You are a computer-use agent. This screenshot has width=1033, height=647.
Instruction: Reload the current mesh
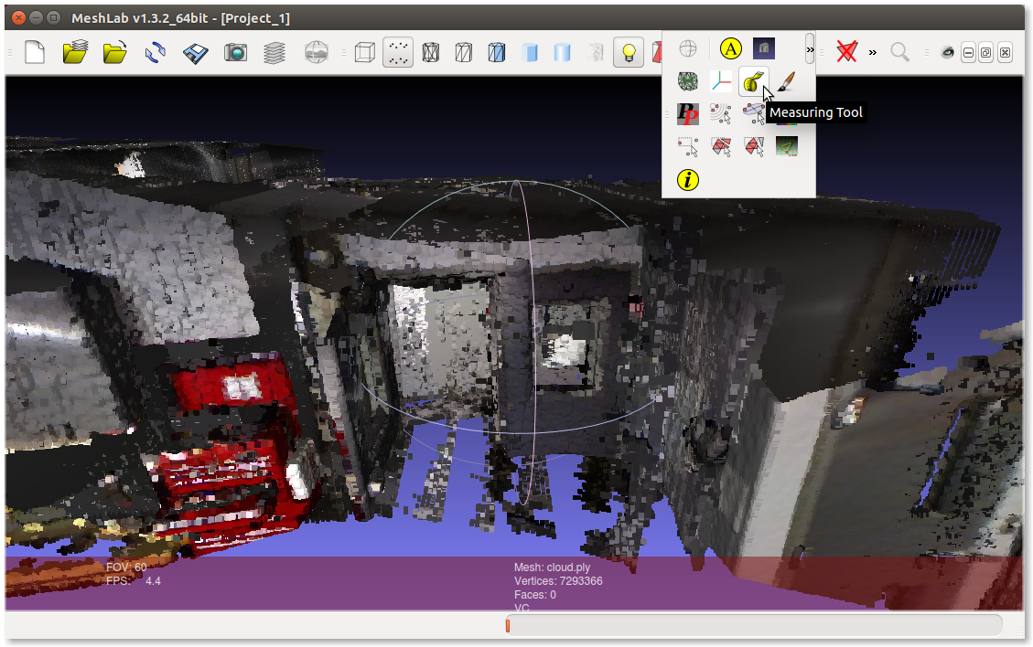pyautogui.click(x=155, y=52)
